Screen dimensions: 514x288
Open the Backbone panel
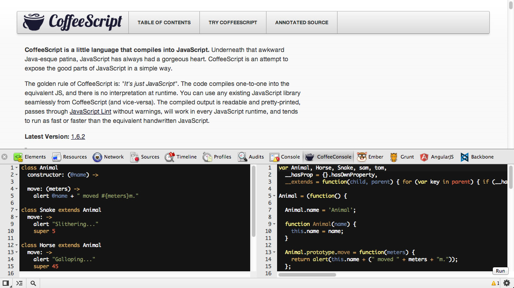click(477, 157)
